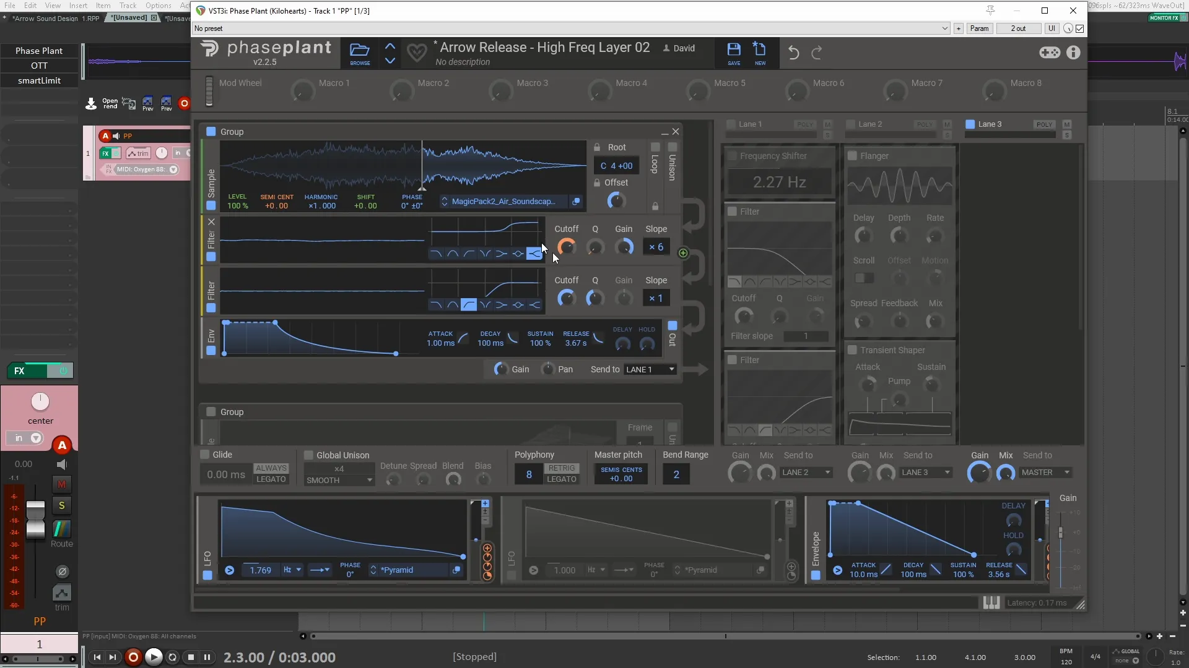Toggle the Glide checkbox

pos(205,454)
